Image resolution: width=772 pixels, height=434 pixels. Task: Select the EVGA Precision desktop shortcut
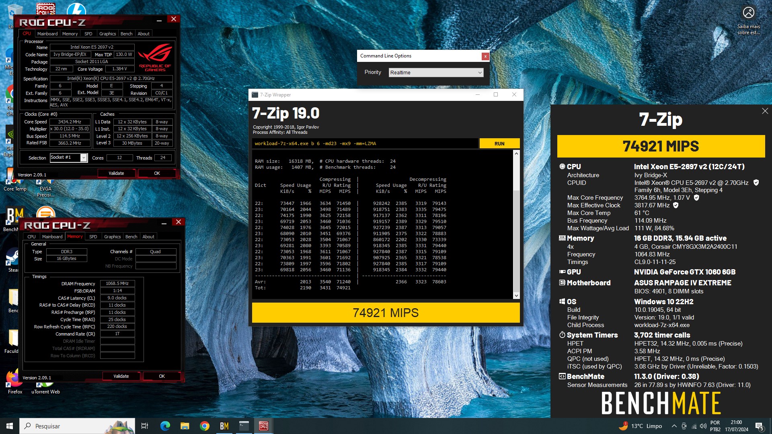click(x=45, y=189)
